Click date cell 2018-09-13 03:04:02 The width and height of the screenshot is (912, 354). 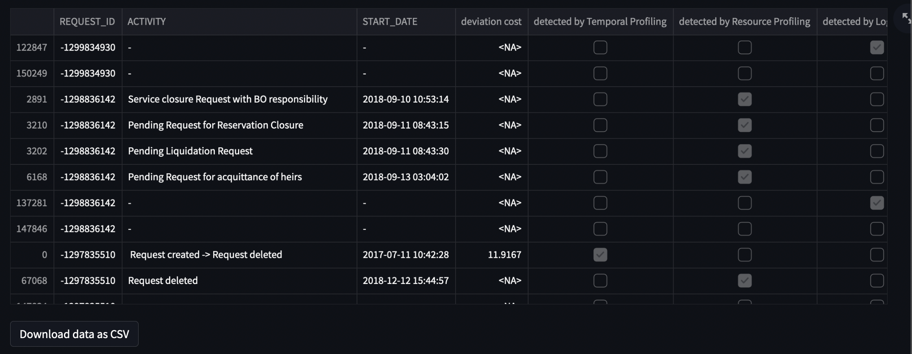point(406,177)
